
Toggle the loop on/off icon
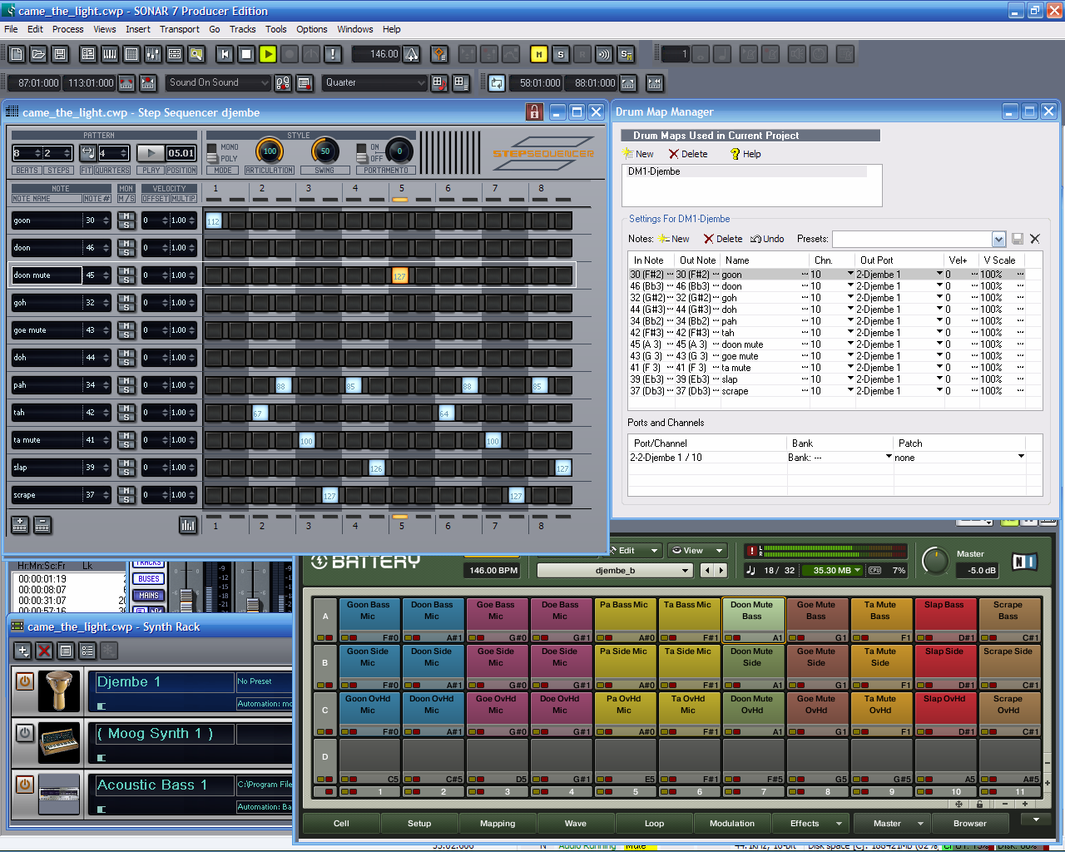pyautogui.click(x=497, y=83)
